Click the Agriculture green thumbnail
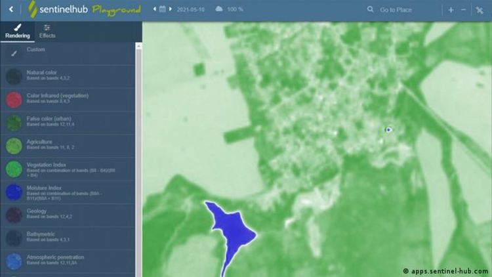The height and width of the screenshot is (277, 492). pos(14,146)
